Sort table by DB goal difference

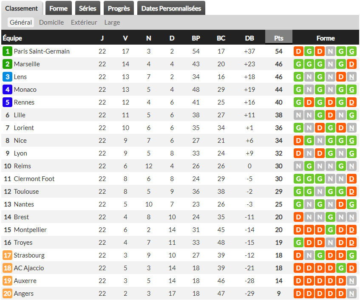249,38
